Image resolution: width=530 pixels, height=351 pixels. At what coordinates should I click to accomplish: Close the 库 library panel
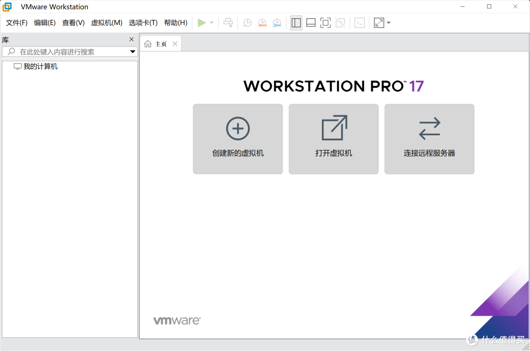click(x=132, y=39)
